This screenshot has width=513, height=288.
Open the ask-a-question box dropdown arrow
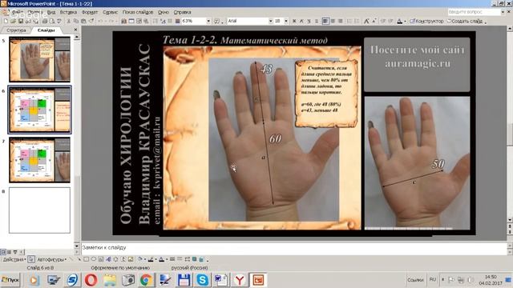click(x=503, y=12)
